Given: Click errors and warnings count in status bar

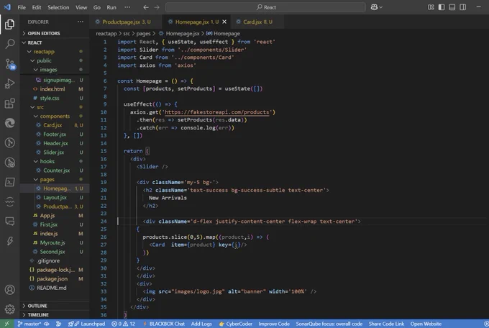Looking at the screenshot, I should 123,324.
